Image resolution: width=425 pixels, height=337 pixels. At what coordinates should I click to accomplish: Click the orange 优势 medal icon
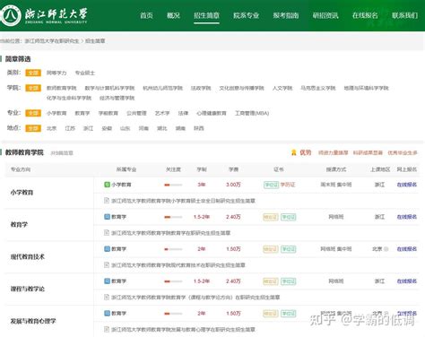pyautogui.click(x=293, y=152)
